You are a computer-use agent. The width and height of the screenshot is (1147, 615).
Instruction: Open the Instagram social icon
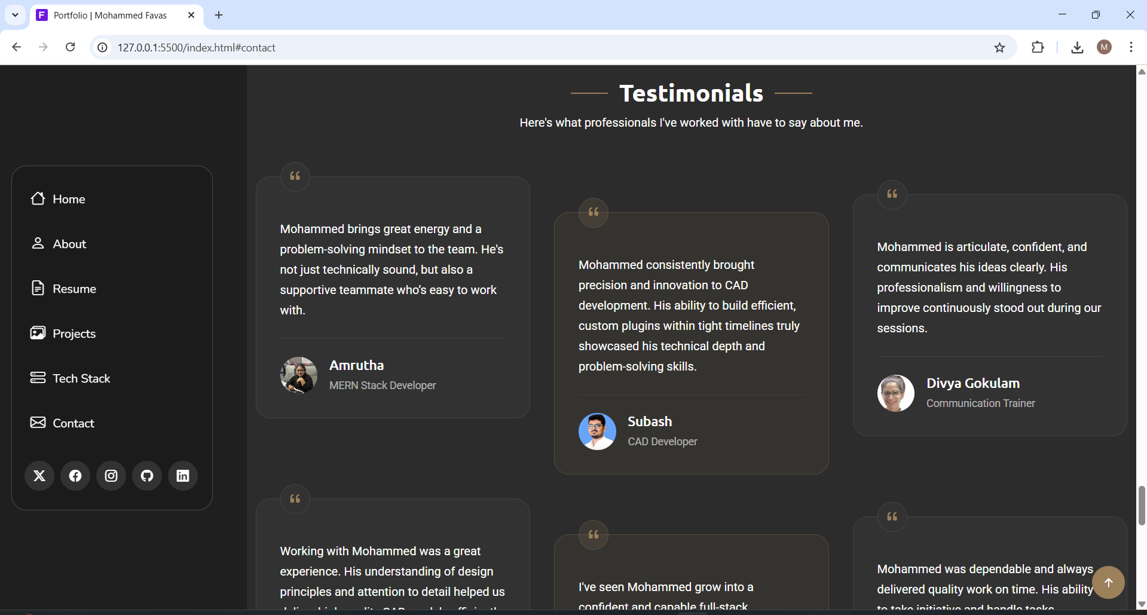click(111, 476)
